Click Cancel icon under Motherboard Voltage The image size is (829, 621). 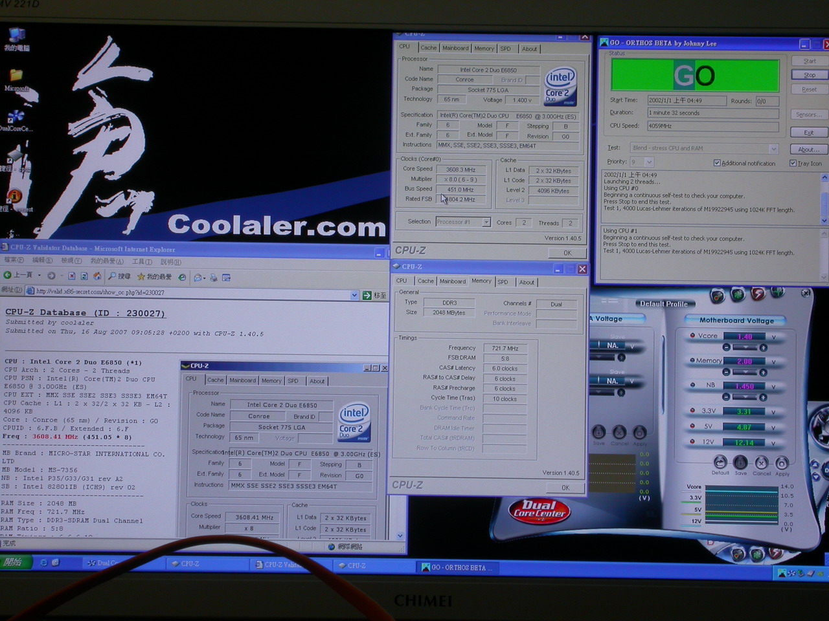pos(762,463)
